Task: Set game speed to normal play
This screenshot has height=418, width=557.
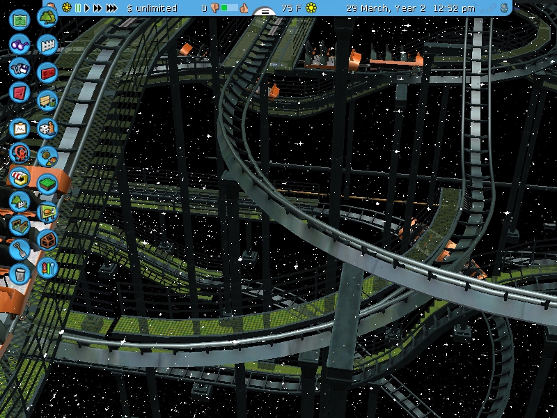Action: tap(87, 8)
